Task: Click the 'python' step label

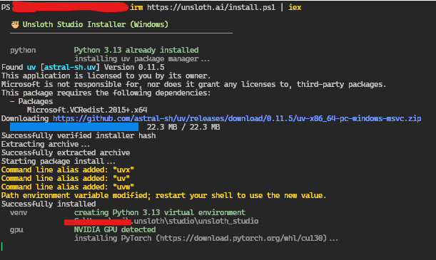Action: click(23, 51)
